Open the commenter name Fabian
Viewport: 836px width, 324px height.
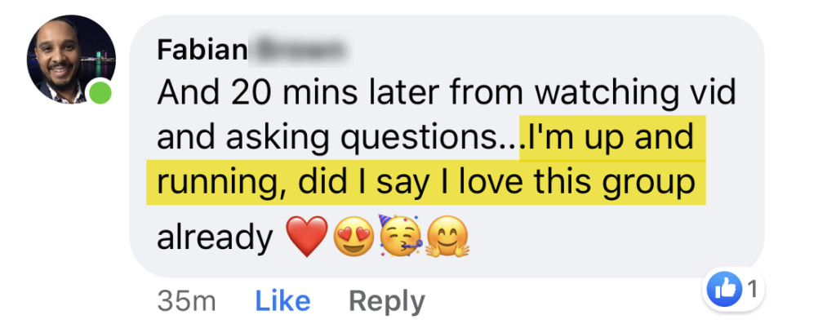pyautogui.click(x=202, y=51)
